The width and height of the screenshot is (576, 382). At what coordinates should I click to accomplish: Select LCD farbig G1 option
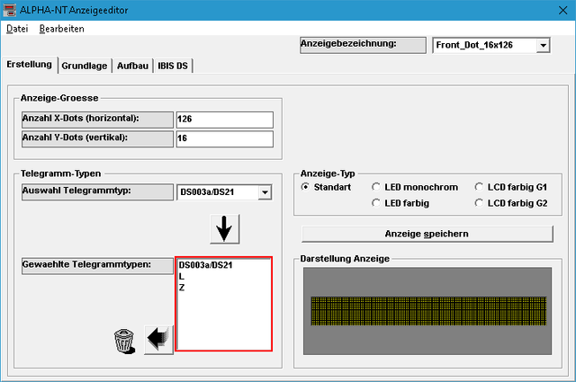(x=479, y=187)
